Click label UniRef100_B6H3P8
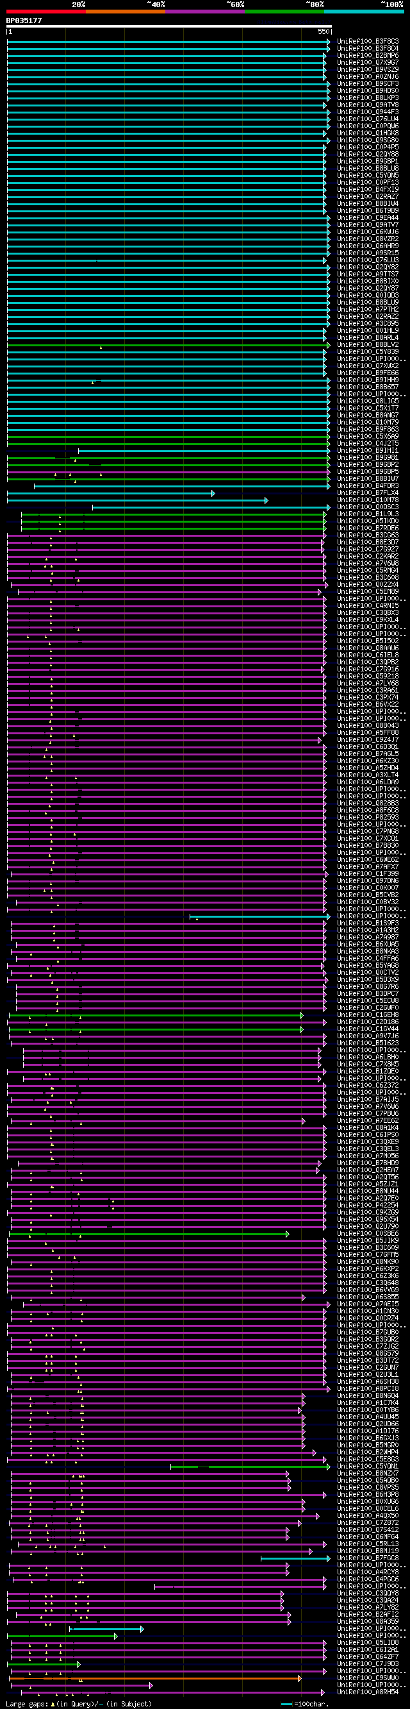 point(368,1495)
